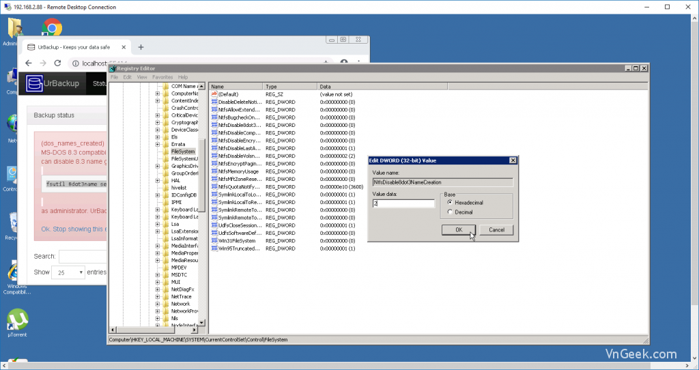Viewport: 699px width, 370px height.
Task: Click the NtfsBugcheckOn... value icon
Action: point(214,117)
